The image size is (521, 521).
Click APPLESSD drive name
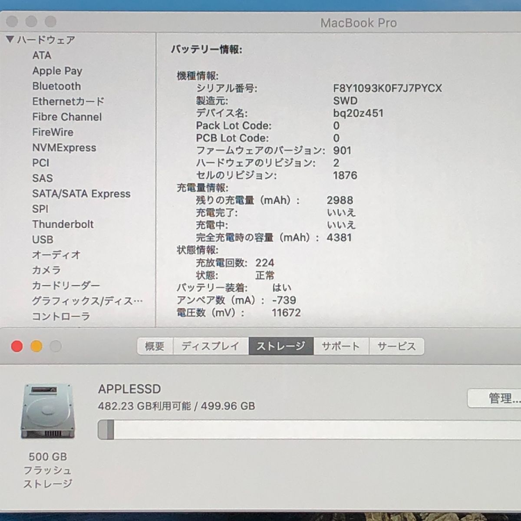tap(129, 389)
